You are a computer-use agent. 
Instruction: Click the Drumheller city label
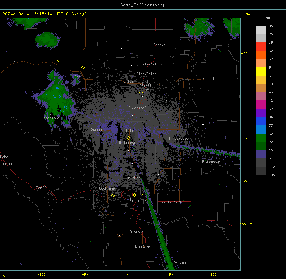click(x=212, y=161)
